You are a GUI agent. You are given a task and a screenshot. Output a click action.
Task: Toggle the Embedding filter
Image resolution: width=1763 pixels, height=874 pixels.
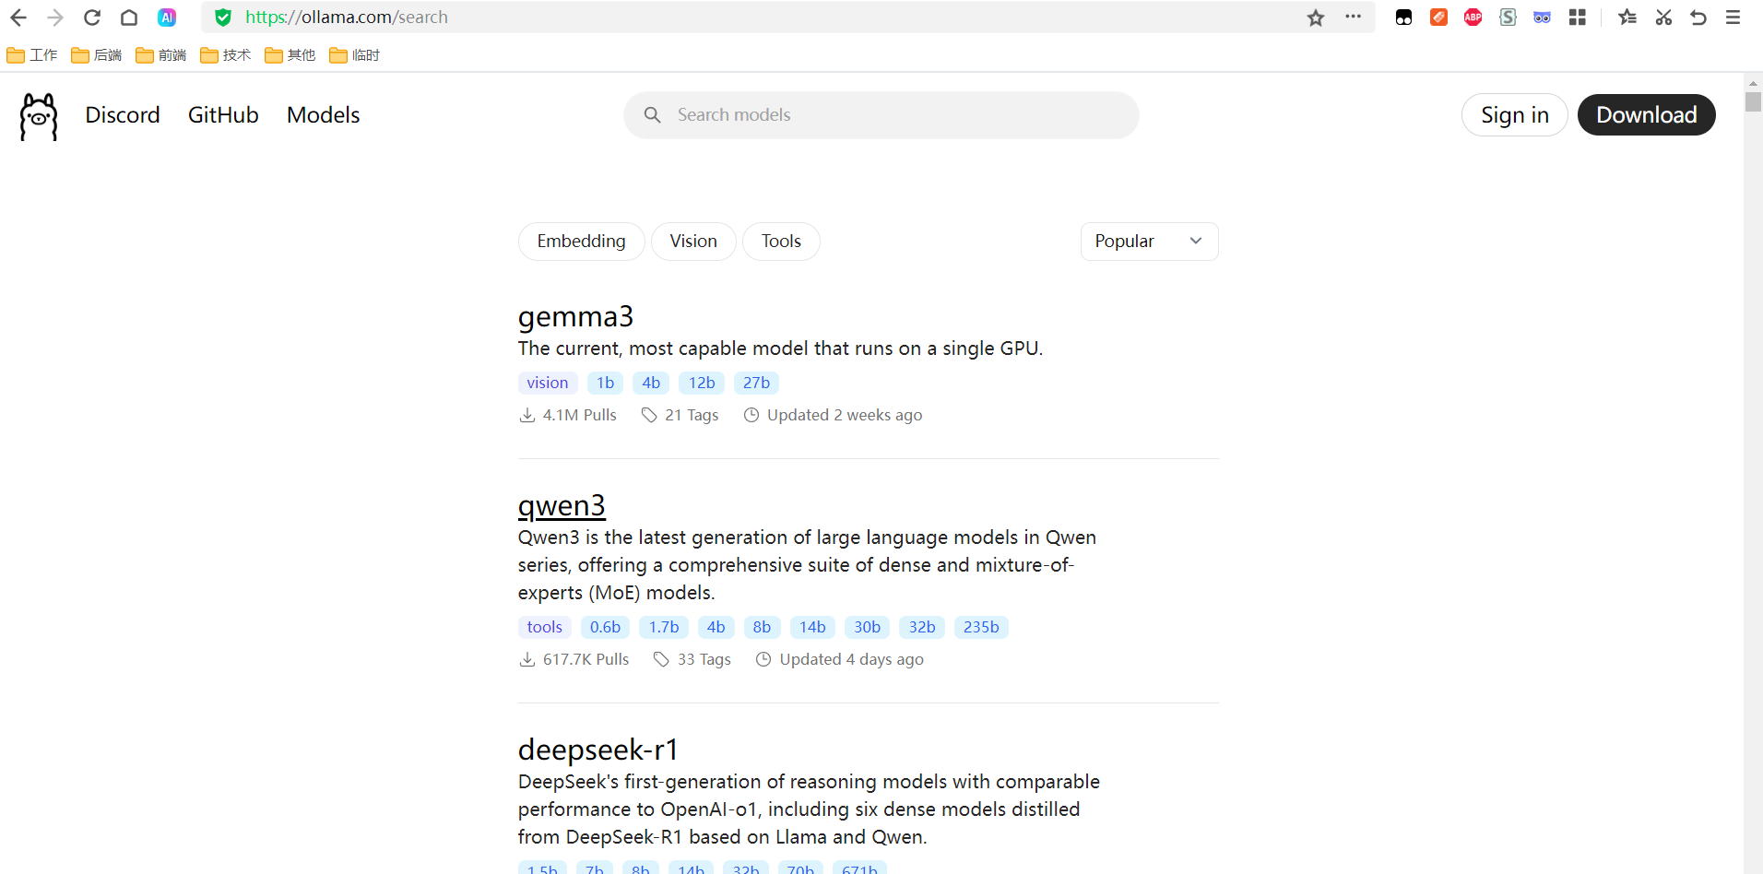point(582,242)
